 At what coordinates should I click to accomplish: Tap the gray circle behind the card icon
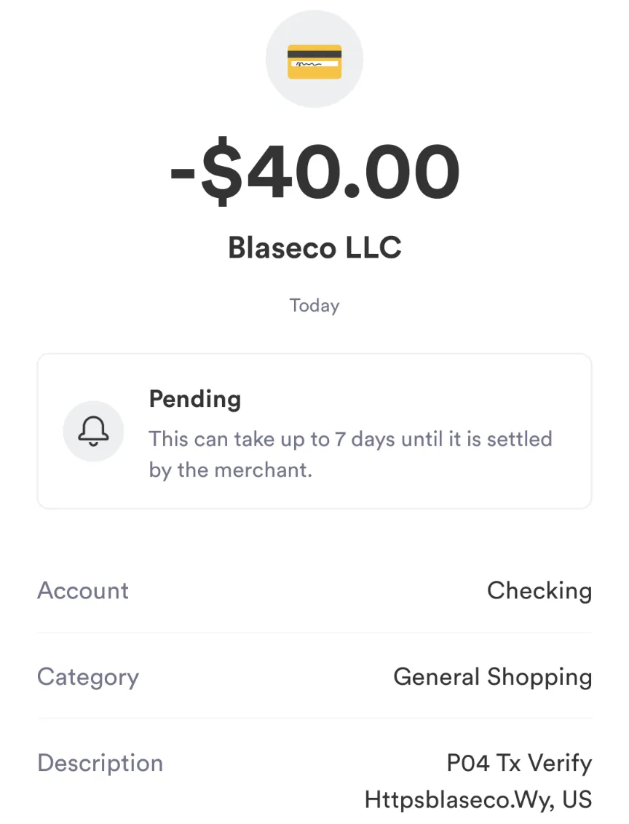click(314, 59)
